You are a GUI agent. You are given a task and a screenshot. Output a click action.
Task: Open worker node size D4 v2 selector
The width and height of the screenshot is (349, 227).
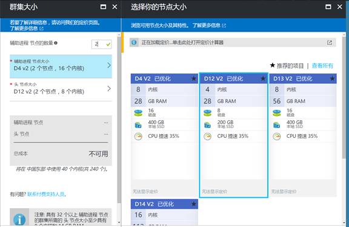coord(61,66)
